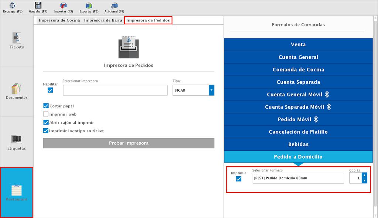The image size is (378, 218).
Task: Open the Exportar (F6) tool
Action: pos(89,6)
